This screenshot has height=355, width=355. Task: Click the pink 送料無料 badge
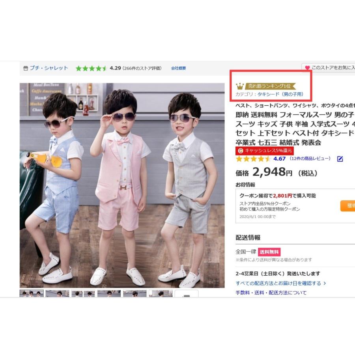tap(269, 252)
